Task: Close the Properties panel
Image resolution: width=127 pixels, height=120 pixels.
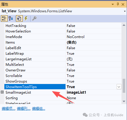Action: [123, 4]
